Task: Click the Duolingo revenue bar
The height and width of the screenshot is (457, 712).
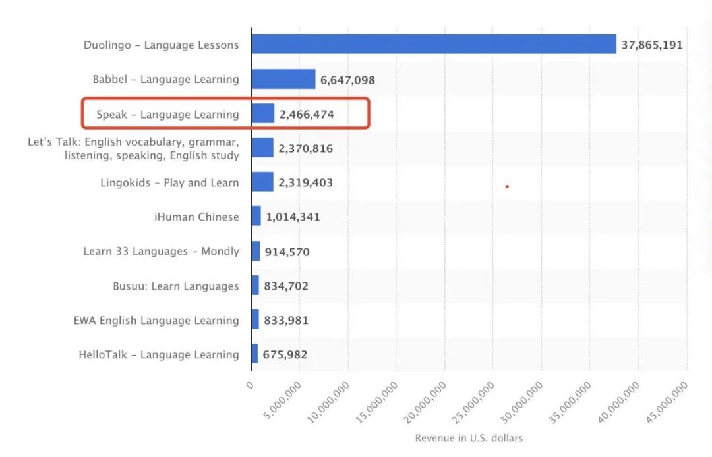Action: [434, 44]
